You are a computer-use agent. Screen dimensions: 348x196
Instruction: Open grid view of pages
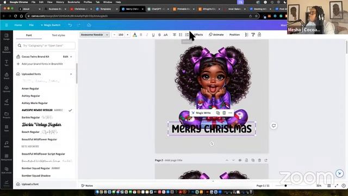click(x=329, y=186)
